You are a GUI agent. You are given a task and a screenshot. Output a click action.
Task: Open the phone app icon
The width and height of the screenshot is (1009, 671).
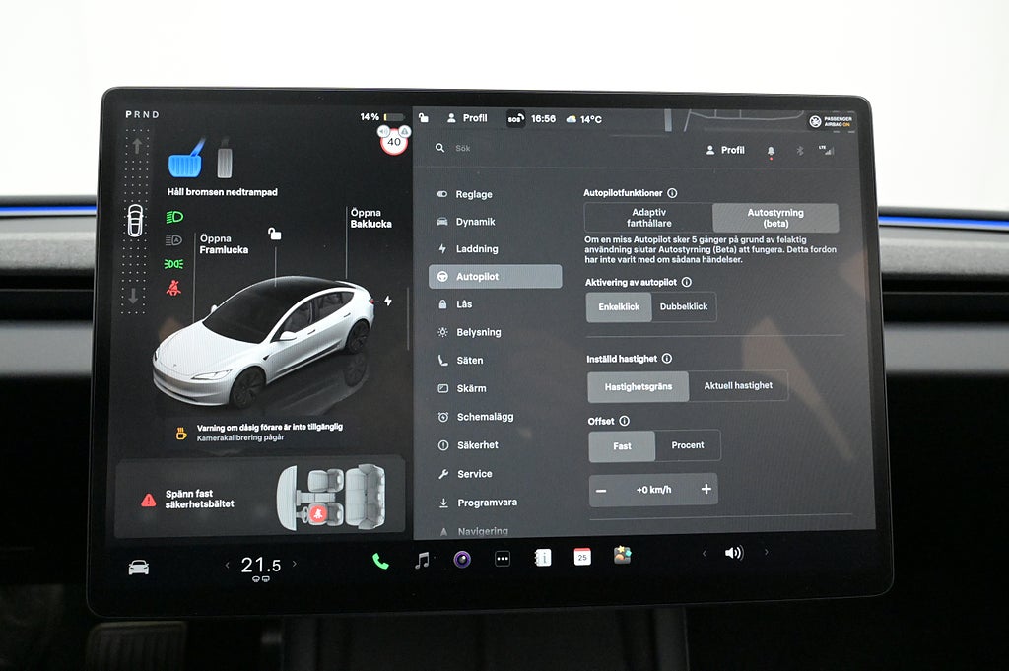(380, 561)
